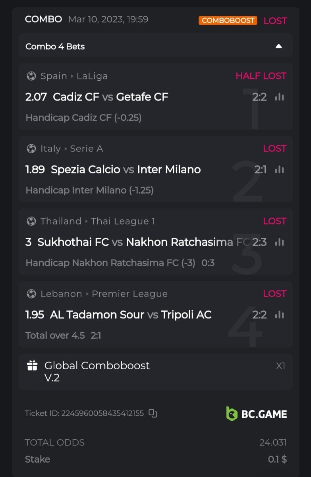Click the COMBOBOOST orange badge

228,20
